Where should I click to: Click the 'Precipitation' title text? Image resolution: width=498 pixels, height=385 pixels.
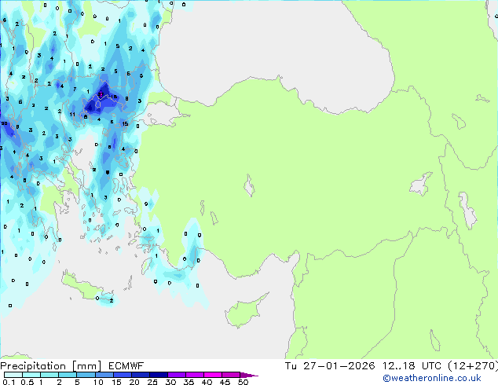pyautogui.click(x=33, y=366)
